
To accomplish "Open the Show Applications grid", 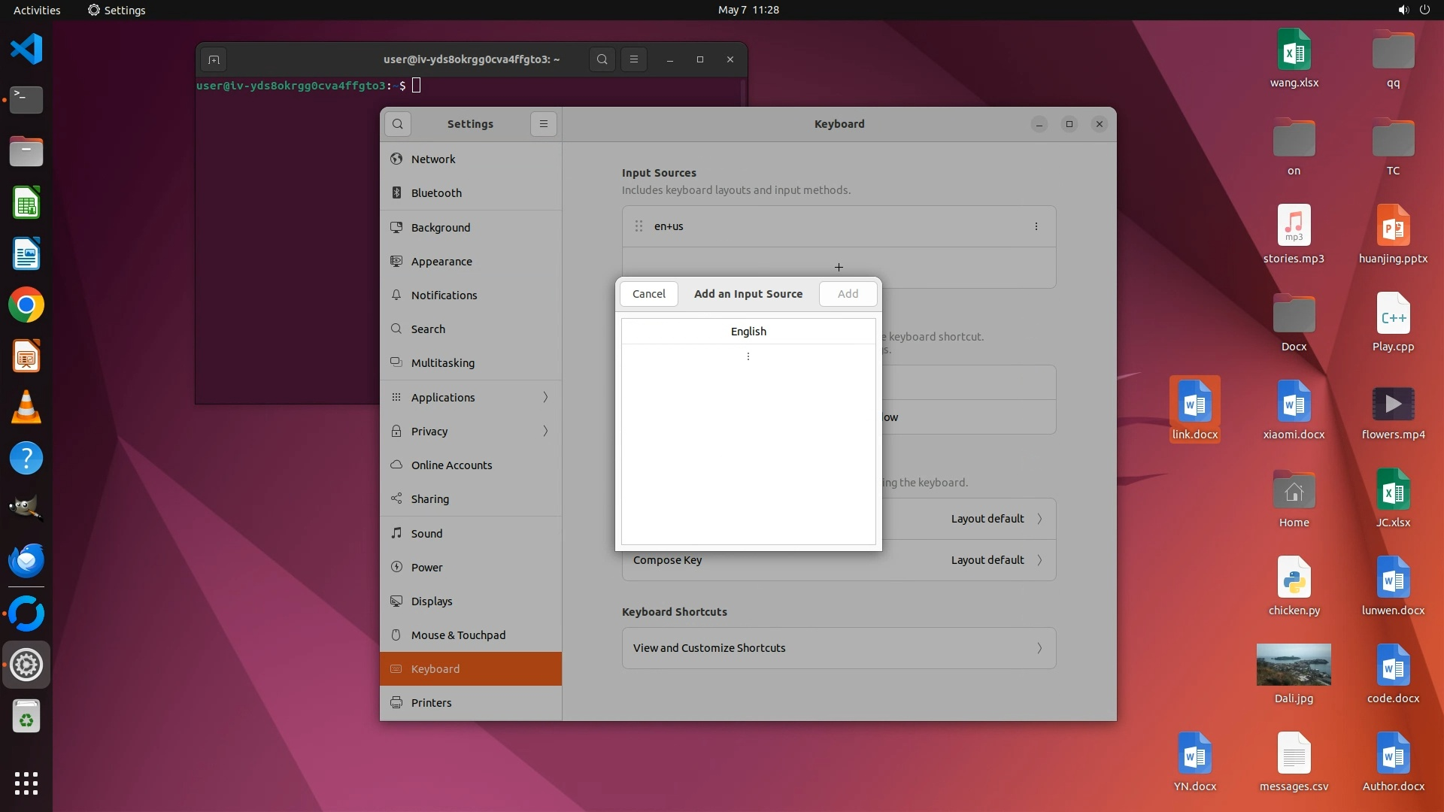I will [x=26, y=783].
